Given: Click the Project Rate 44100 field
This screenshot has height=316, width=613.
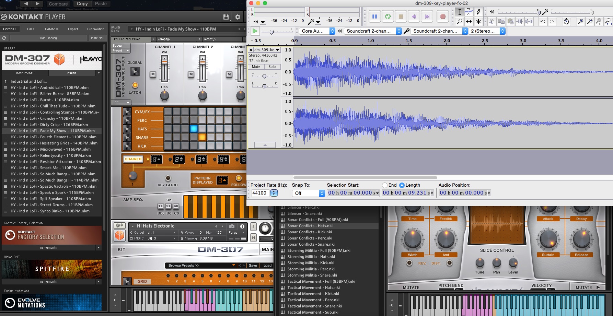Looking at the screenshot, I should pos(261,193).
